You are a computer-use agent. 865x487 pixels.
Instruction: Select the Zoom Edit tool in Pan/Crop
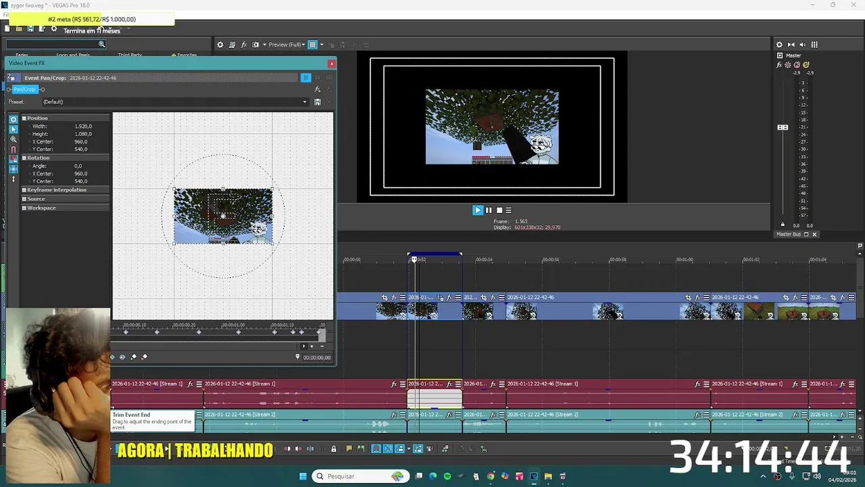(x=14, y=139)
